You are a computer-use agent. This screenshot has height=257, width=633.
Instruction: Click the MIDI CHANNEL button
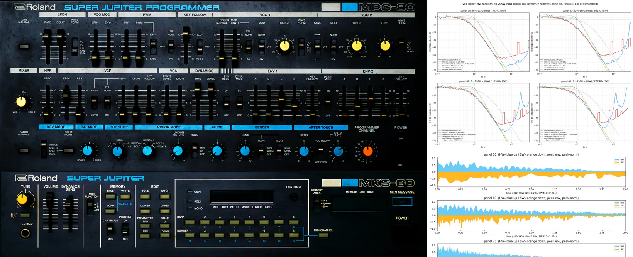pos(323,235)
